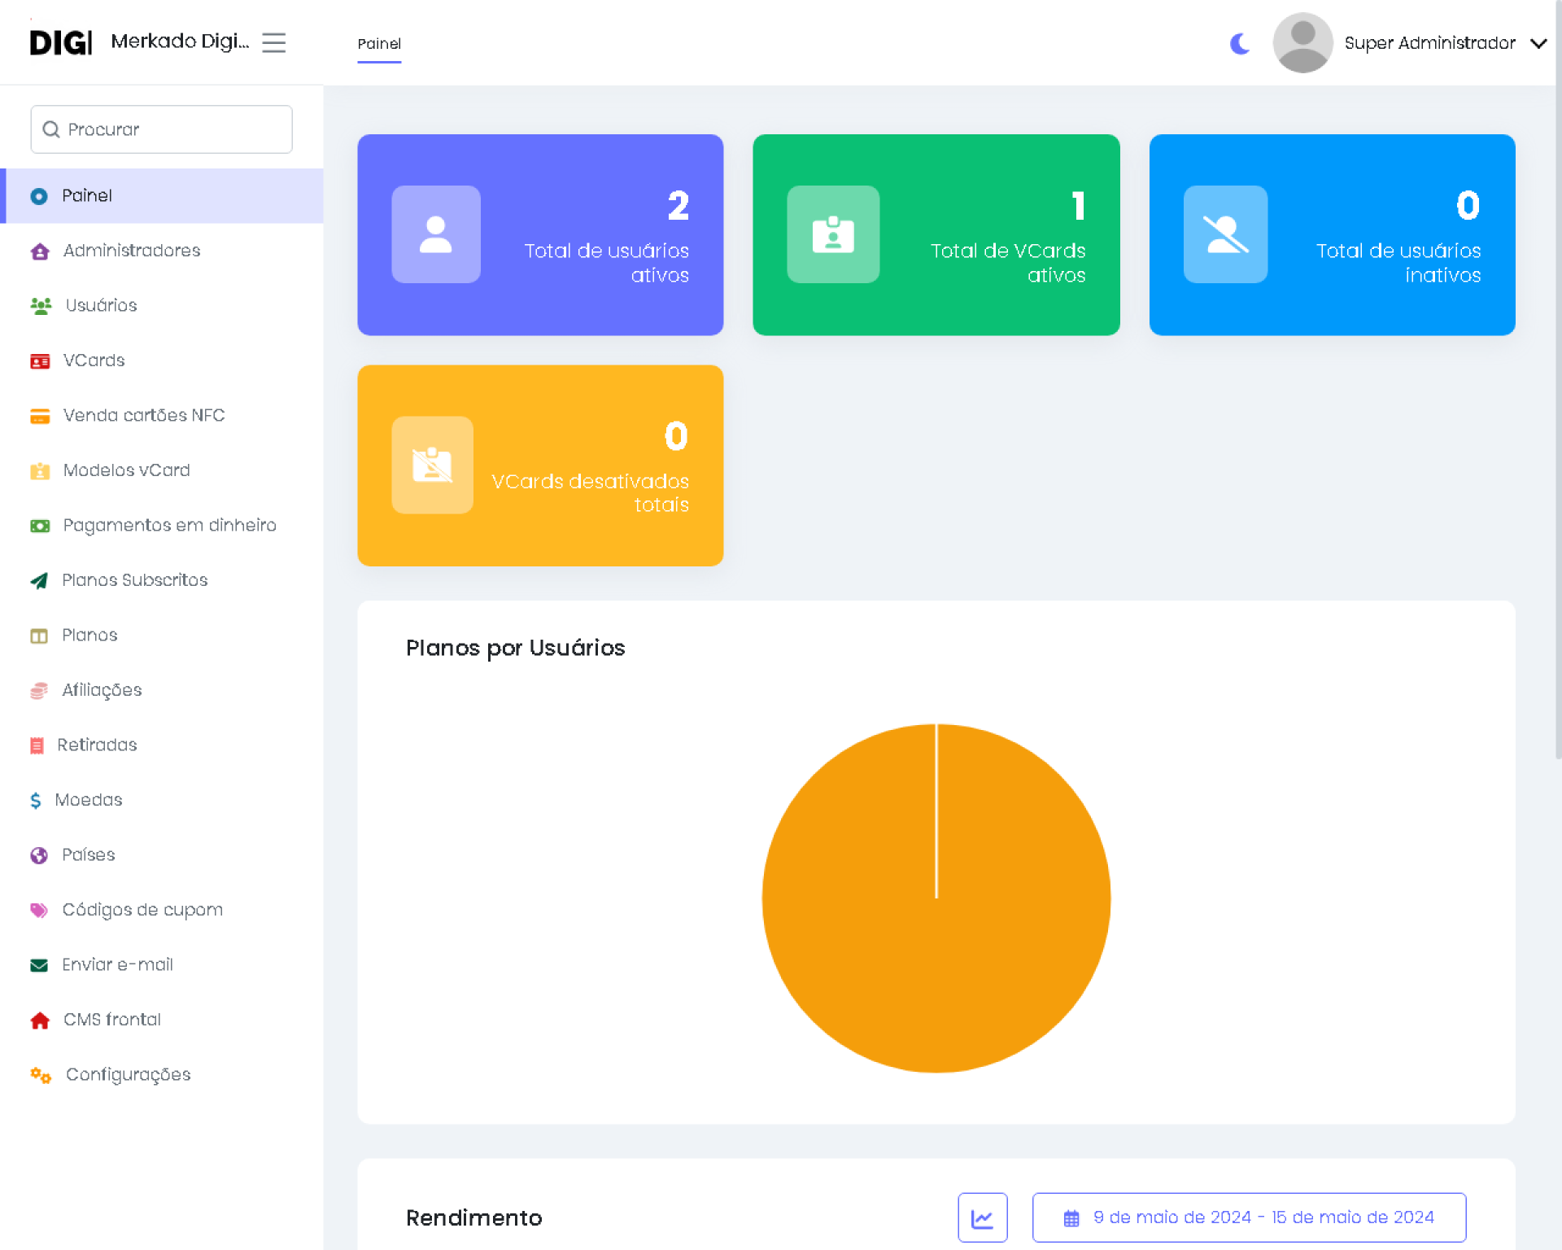The image size is (1562, 1250).
Task: Click the Venda cartões NFC icon
Action: pos(40,417)
